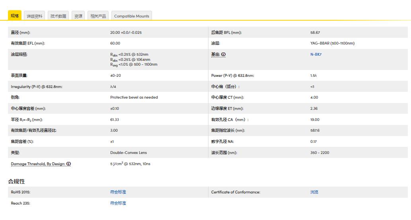Open the Compatible Mounts tab
Image resolution: width=411 pixels, height=220 pixels.
pyautogui.click(x=131, y=16)
